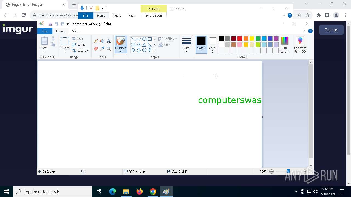Click the Windows Start button
351x197 pixels.
coord(7,192)
